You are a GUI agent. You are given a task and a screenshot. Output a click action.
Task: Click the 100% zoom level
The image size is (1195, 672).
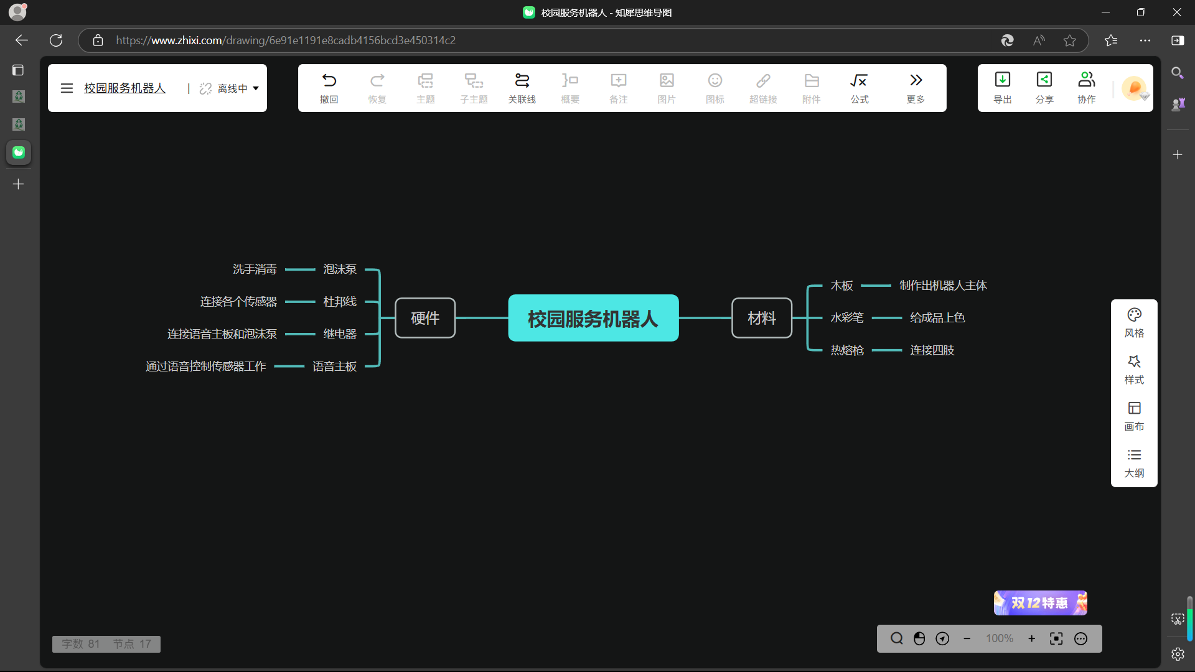coord(1000,638)
